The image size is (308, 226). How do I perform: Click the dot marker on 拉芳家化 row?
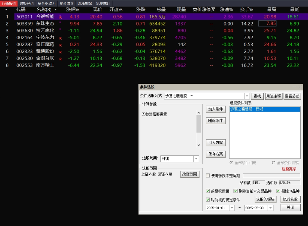coord(60,29)
